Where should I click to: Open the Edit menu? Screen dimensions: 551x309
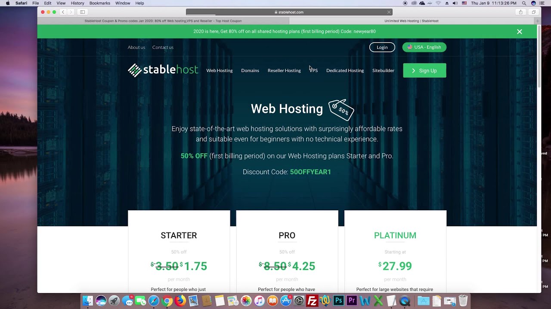pyautogui.click(x=48, y=3)
